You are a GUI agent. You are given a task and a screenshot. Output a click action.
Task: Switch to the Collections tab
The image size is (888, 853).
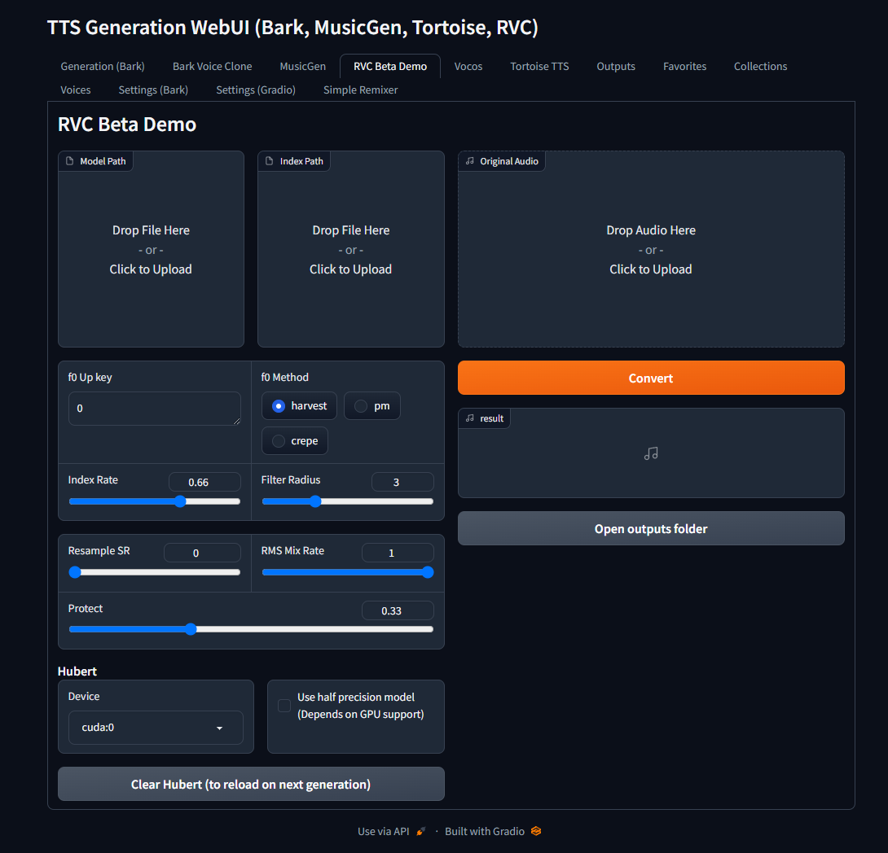click(x=761, y=66)
